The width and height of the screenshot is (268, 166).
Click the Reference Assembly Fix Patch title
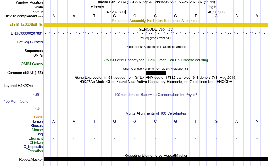tap(155, 21)
